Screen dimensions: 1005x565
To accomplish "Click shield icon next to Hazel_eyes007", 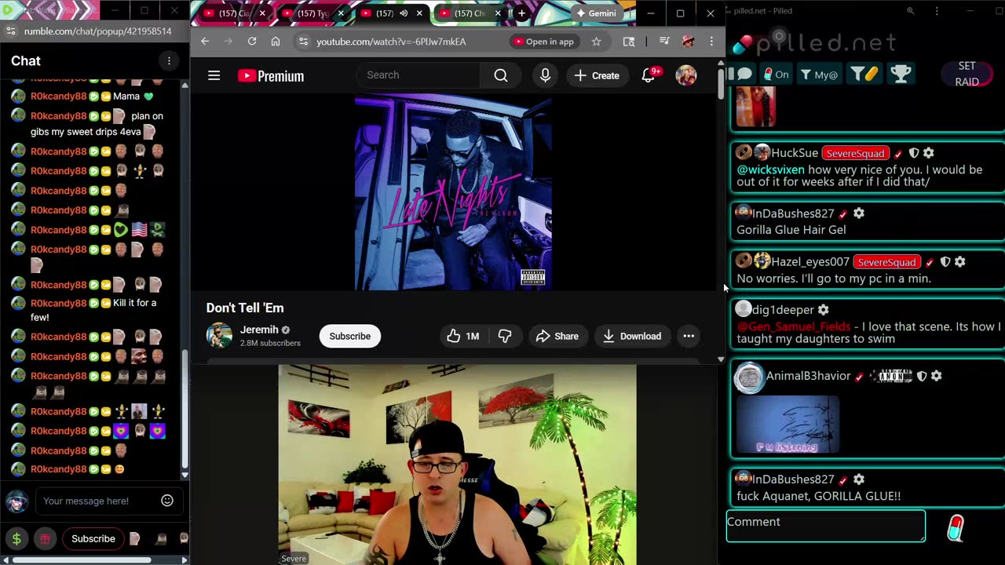I will tap(945, 262).
